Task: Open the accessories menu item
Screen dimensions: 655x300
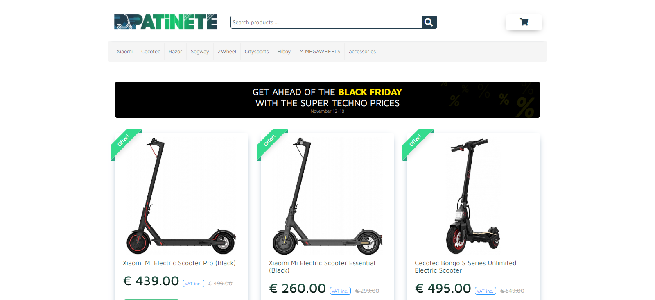Action: point(362,52)
